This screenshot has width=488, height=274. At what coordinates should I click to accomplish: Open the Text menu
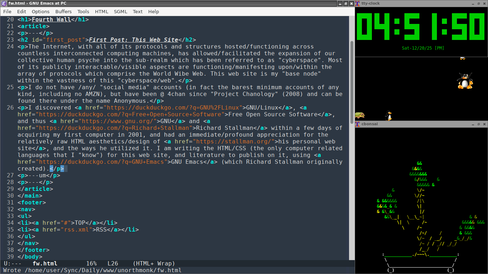(x=138, y=11)
